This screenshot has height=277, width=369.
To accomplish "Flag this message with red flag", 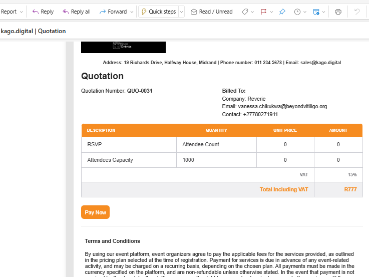I will point(263,12).
